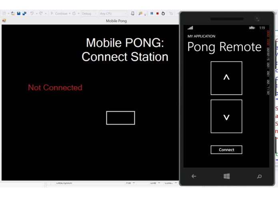Click the Open File folder icon

[13, 14]
